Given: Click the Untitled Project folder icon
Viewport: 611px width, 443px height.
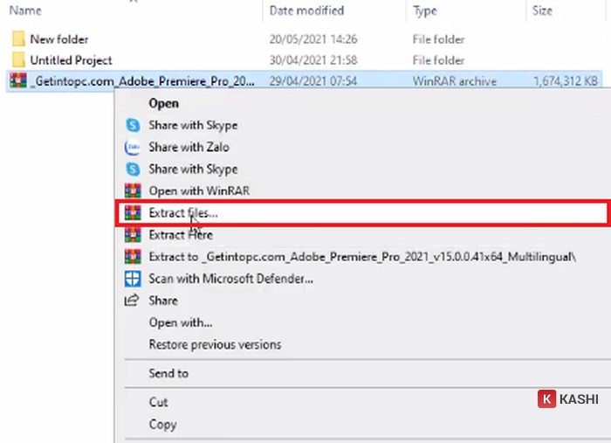Looking at the screenshot, I should click(18, 60).
